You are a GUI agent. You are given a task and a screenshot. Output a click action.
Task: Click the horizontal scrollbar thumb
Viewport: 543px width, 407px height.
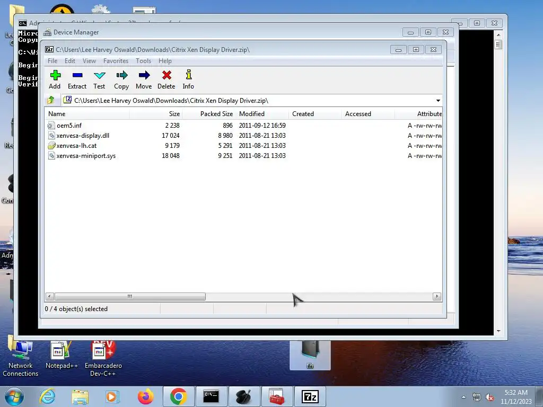130,296
